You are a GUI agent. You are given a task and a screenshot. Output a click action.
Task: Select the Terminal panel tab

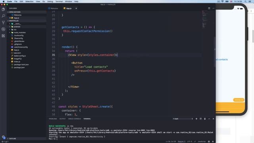pos(87,119)
